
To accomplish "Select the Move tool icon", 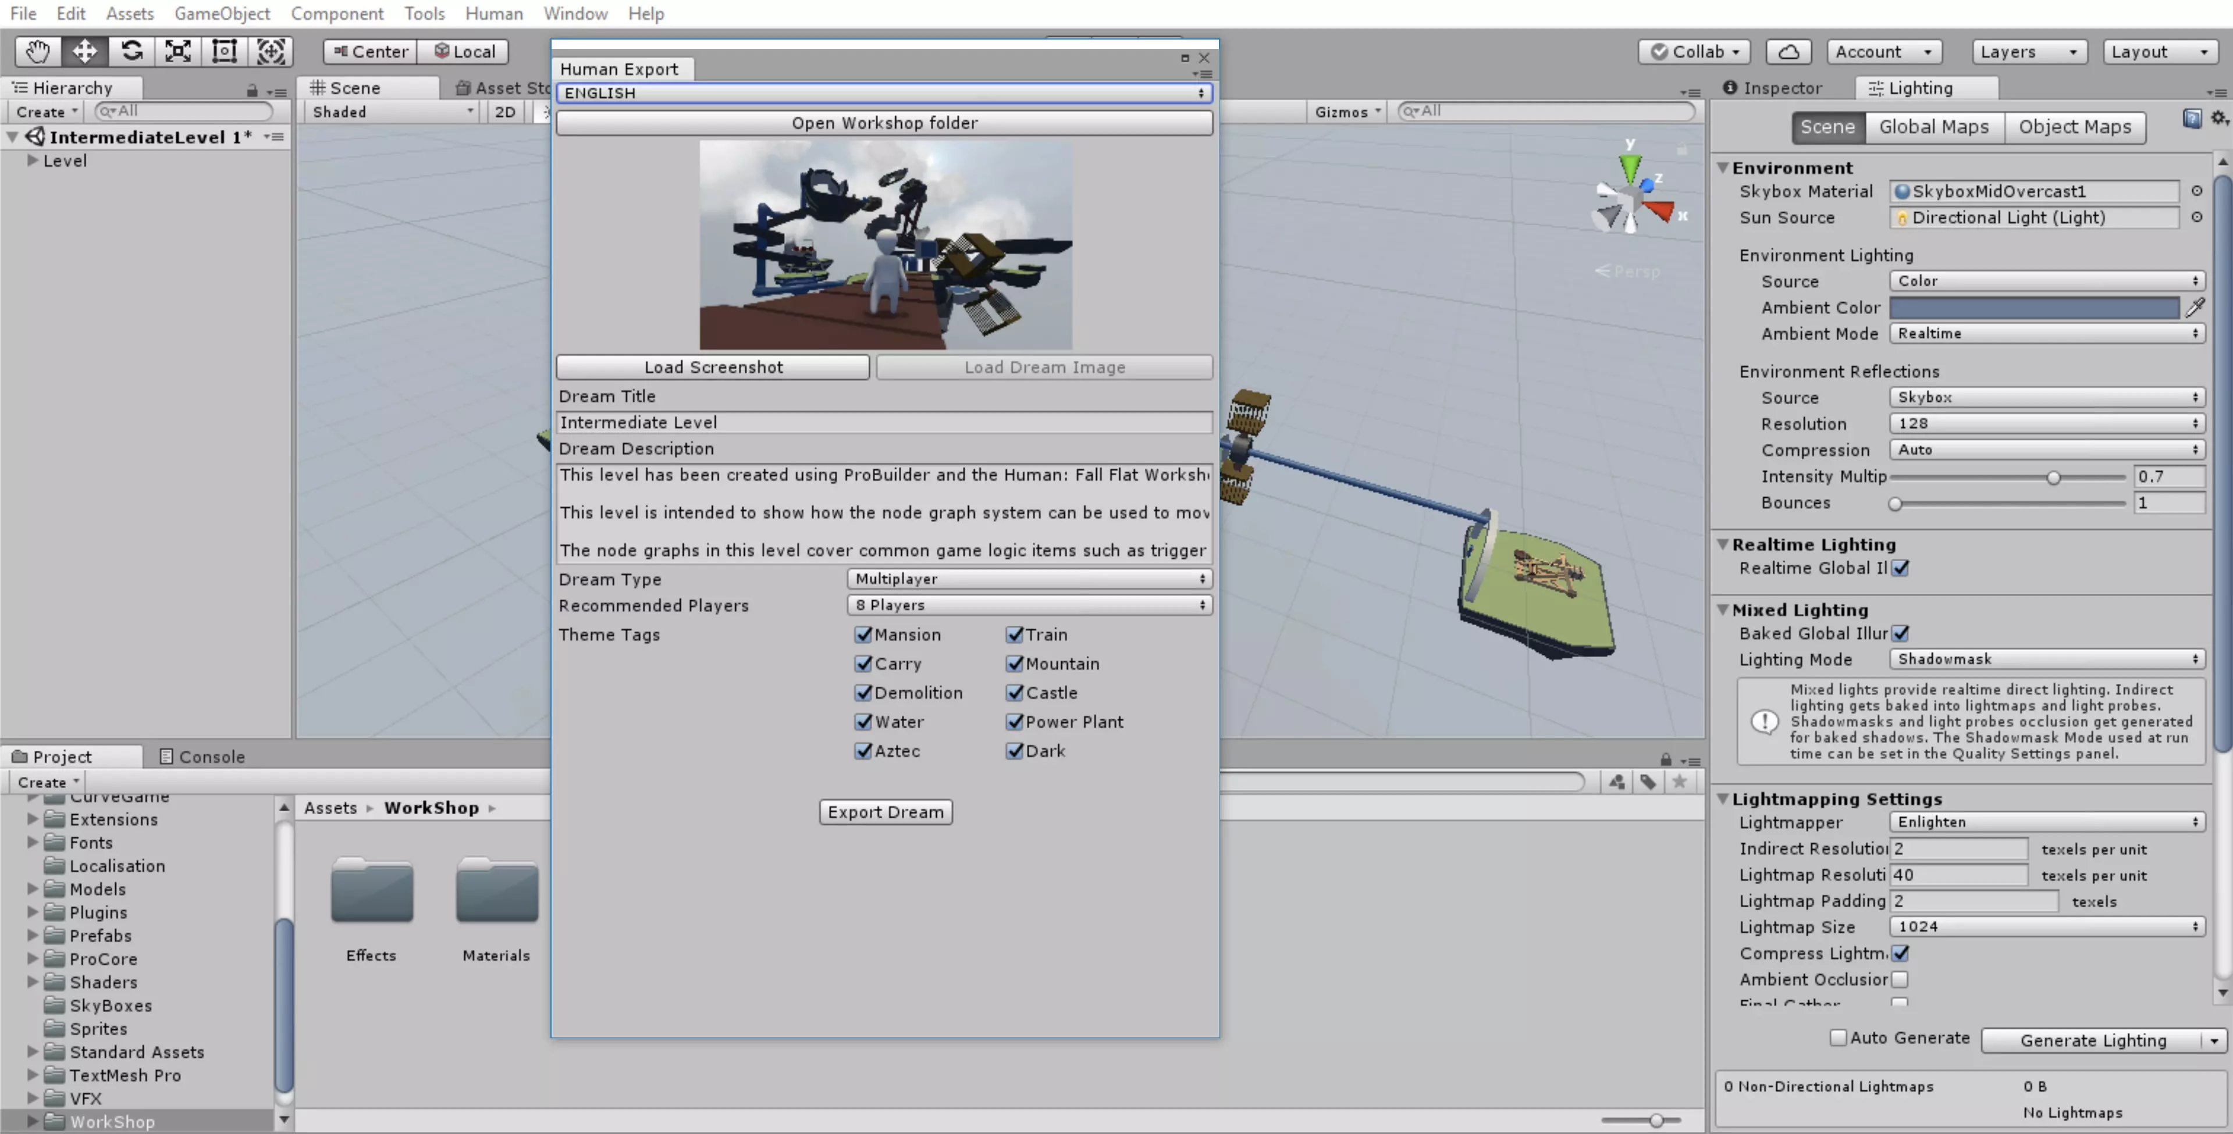I will pyautogui.click(x=84, y=51).
